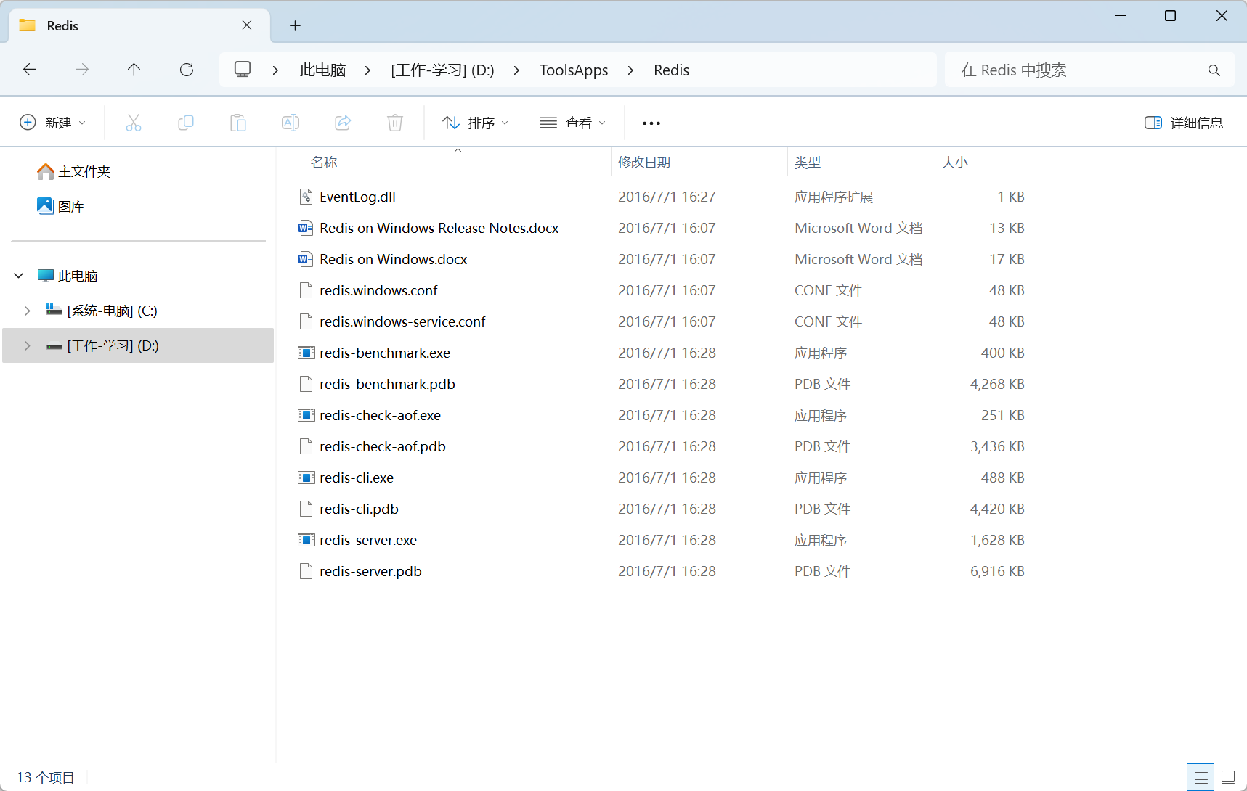The image size is (1247, 791).
Task: Click Redis breadcrumb in address bar
Action: pyautogui.click(x=671, y=70)
